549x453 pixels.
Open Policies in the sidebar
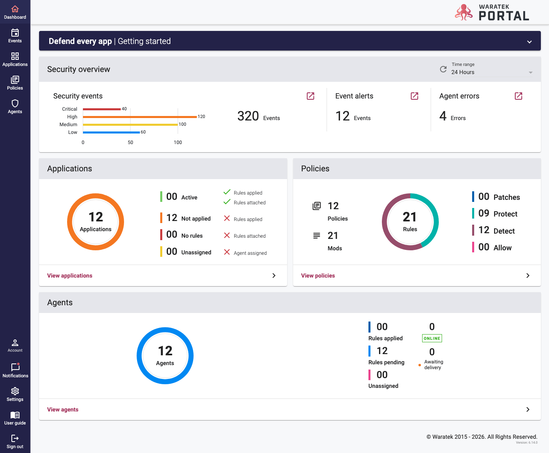(15, 83)
